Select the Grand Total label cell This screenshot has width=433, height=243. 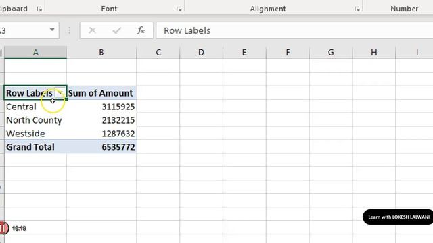[x=35, y=147]
